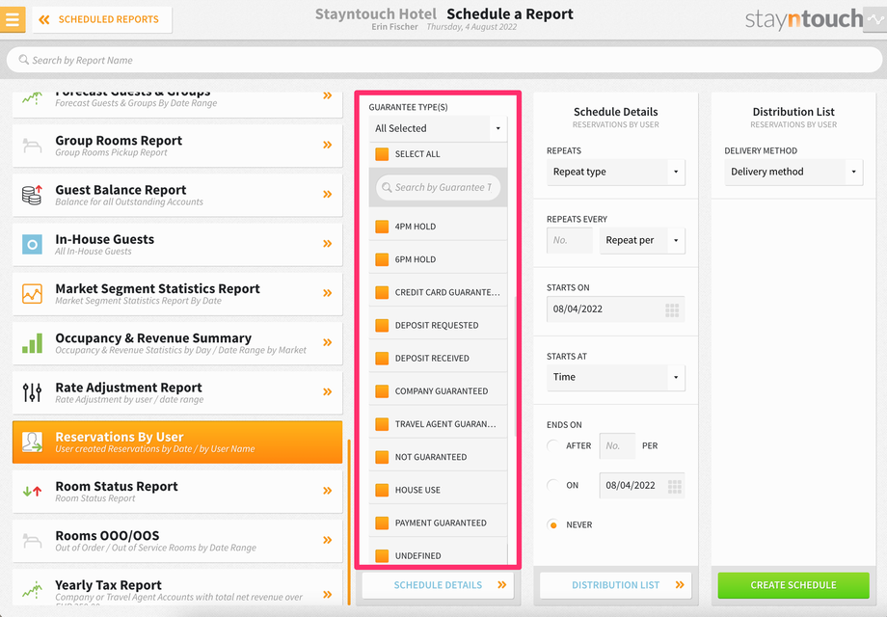Viewport: 887px width, 617px height.
Task: Click the green CREATE SCHEDULE button
Action: 793,585
